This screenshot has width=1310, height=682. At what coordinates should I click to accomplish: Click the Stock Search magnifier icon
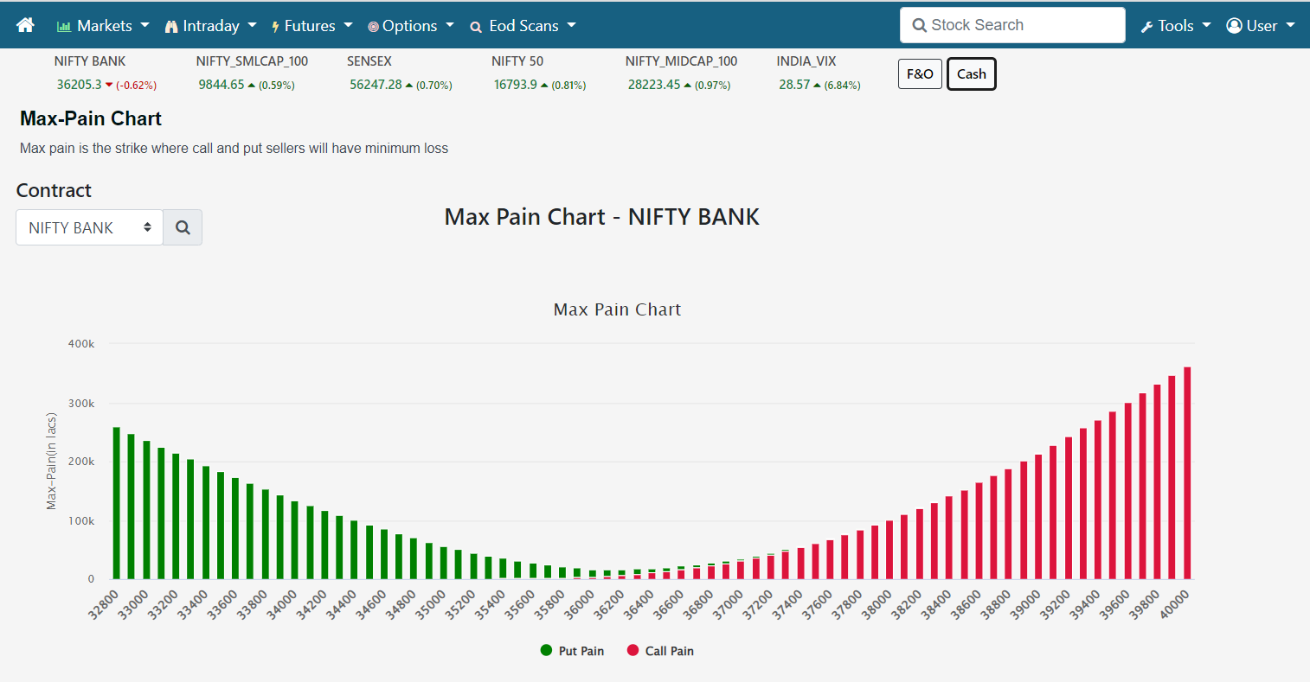click(920, 25)
